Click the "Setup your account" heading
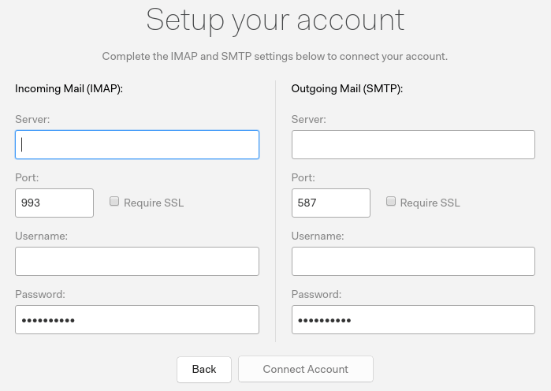The height and width of the screenshot is (391, 551). [x=275, y=20]
